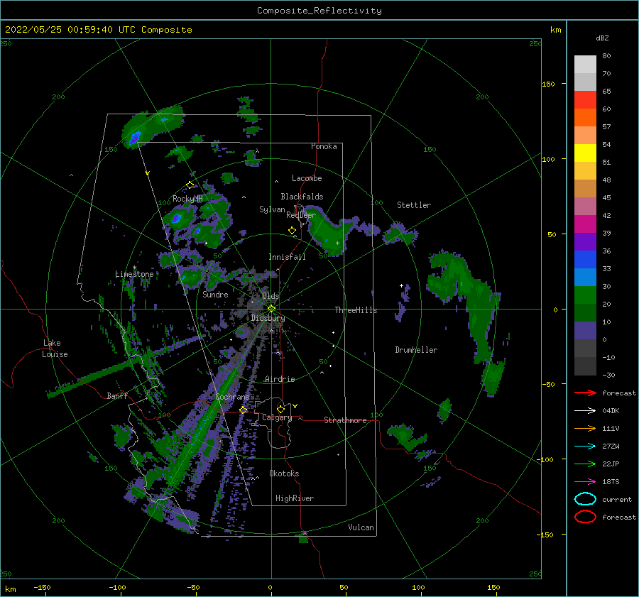Select the orange 60-57 dBZ swatch

[585, 118]
